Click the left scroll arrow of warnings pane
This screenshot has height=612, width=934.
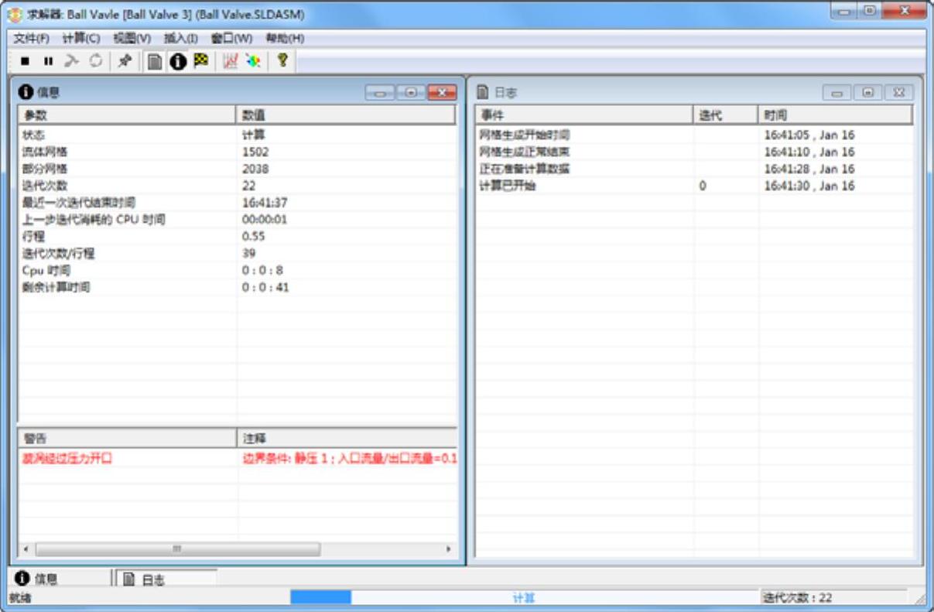[x=26, y=549]
